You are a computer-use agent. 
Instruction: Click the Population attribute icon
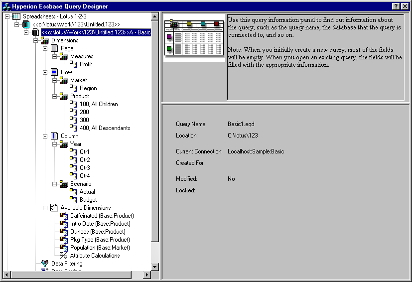(64, 248)
